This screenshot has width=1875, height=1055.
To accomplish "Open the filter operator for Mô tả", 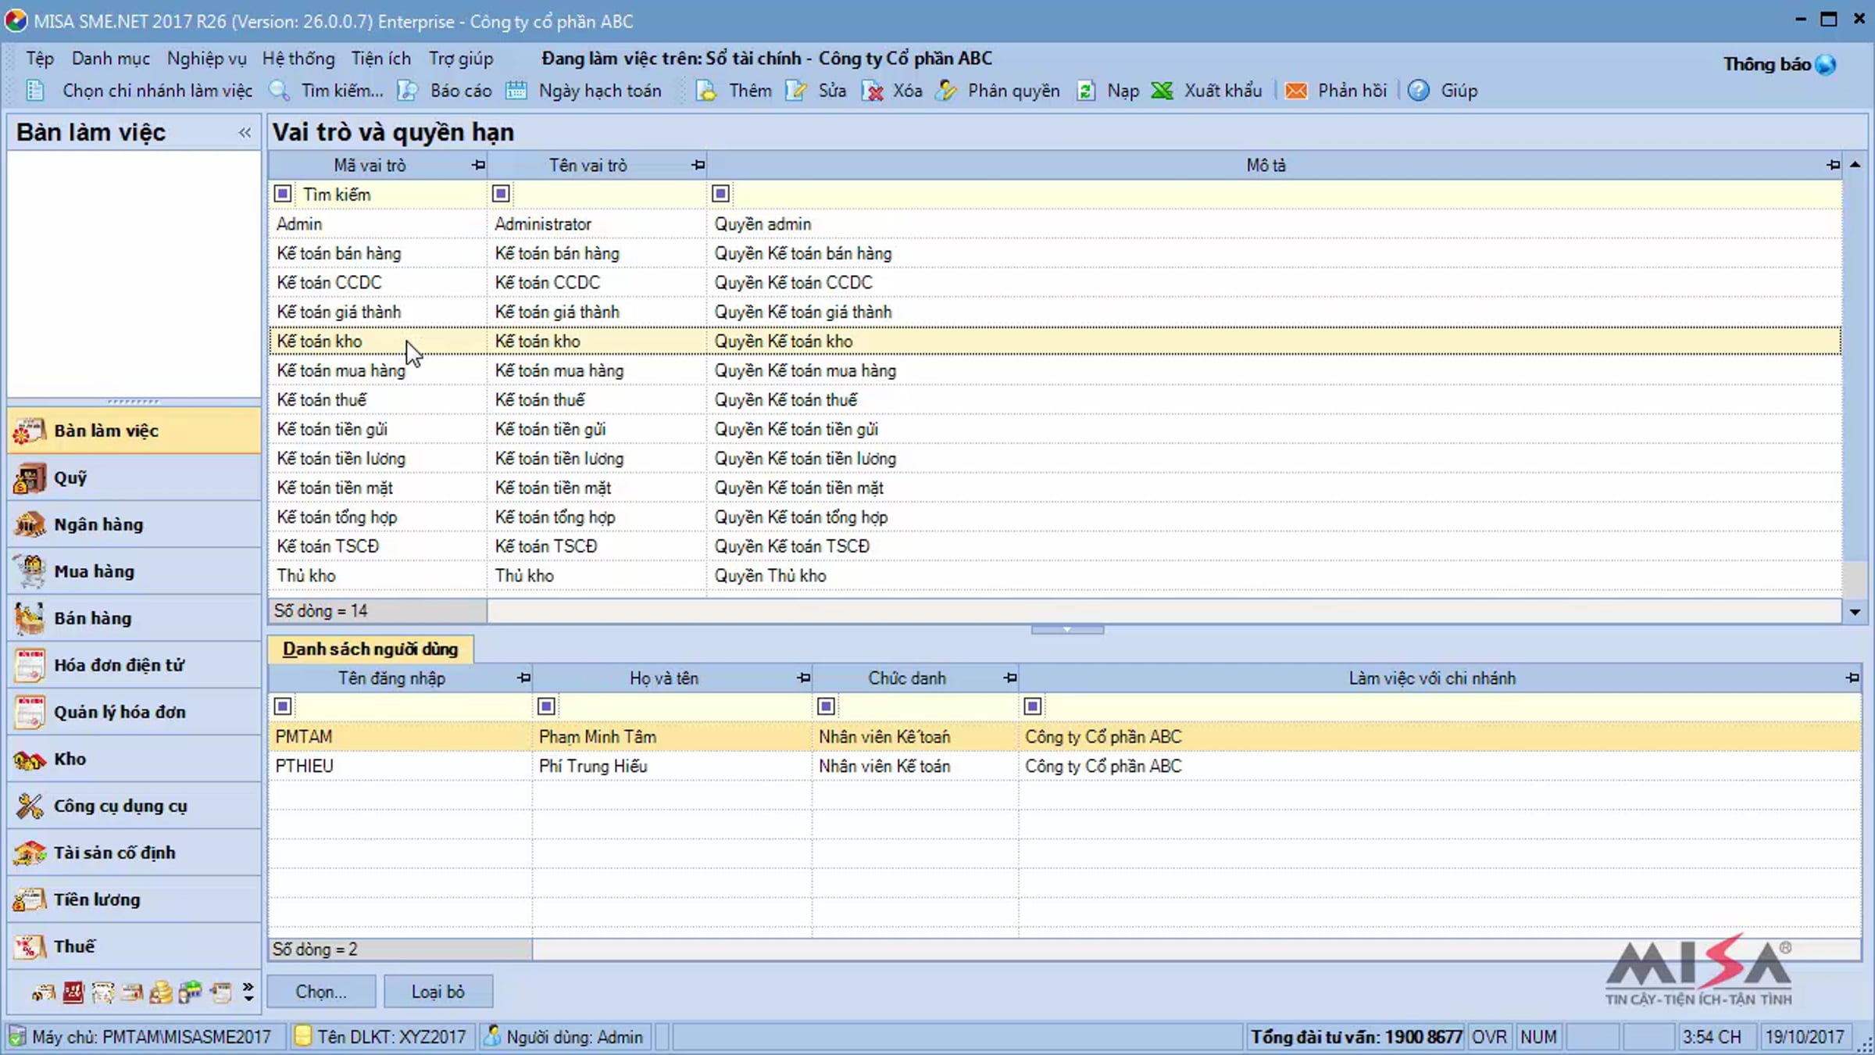I will 720,194.
